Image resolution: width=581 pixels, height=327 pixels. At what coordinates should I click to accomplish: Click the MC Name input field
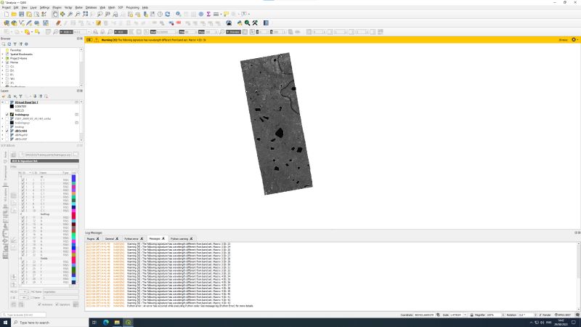[x=60, y=292]
